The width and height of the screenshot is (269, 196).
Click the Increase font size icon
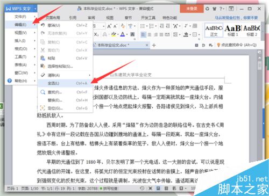tap(109, 26)
